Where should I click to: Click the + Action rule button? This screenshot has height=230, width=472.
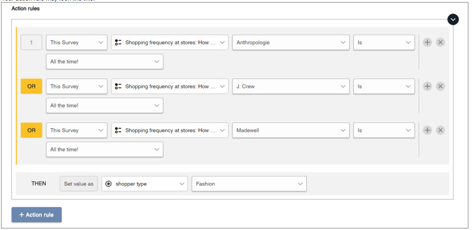pyautogui.click(x=36, y=214)
